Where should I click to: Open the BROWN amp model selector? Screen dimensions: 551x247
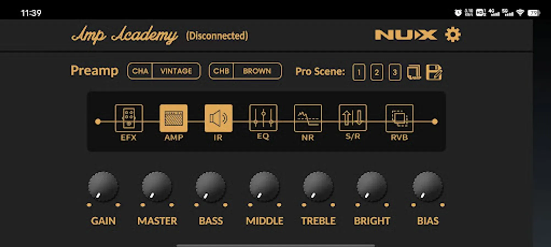click(257, 71)
